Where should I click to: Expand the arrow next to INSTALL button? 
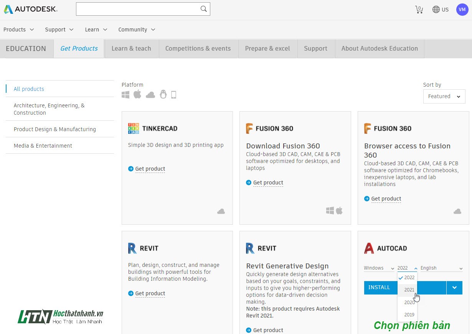(x=454, y=288)
